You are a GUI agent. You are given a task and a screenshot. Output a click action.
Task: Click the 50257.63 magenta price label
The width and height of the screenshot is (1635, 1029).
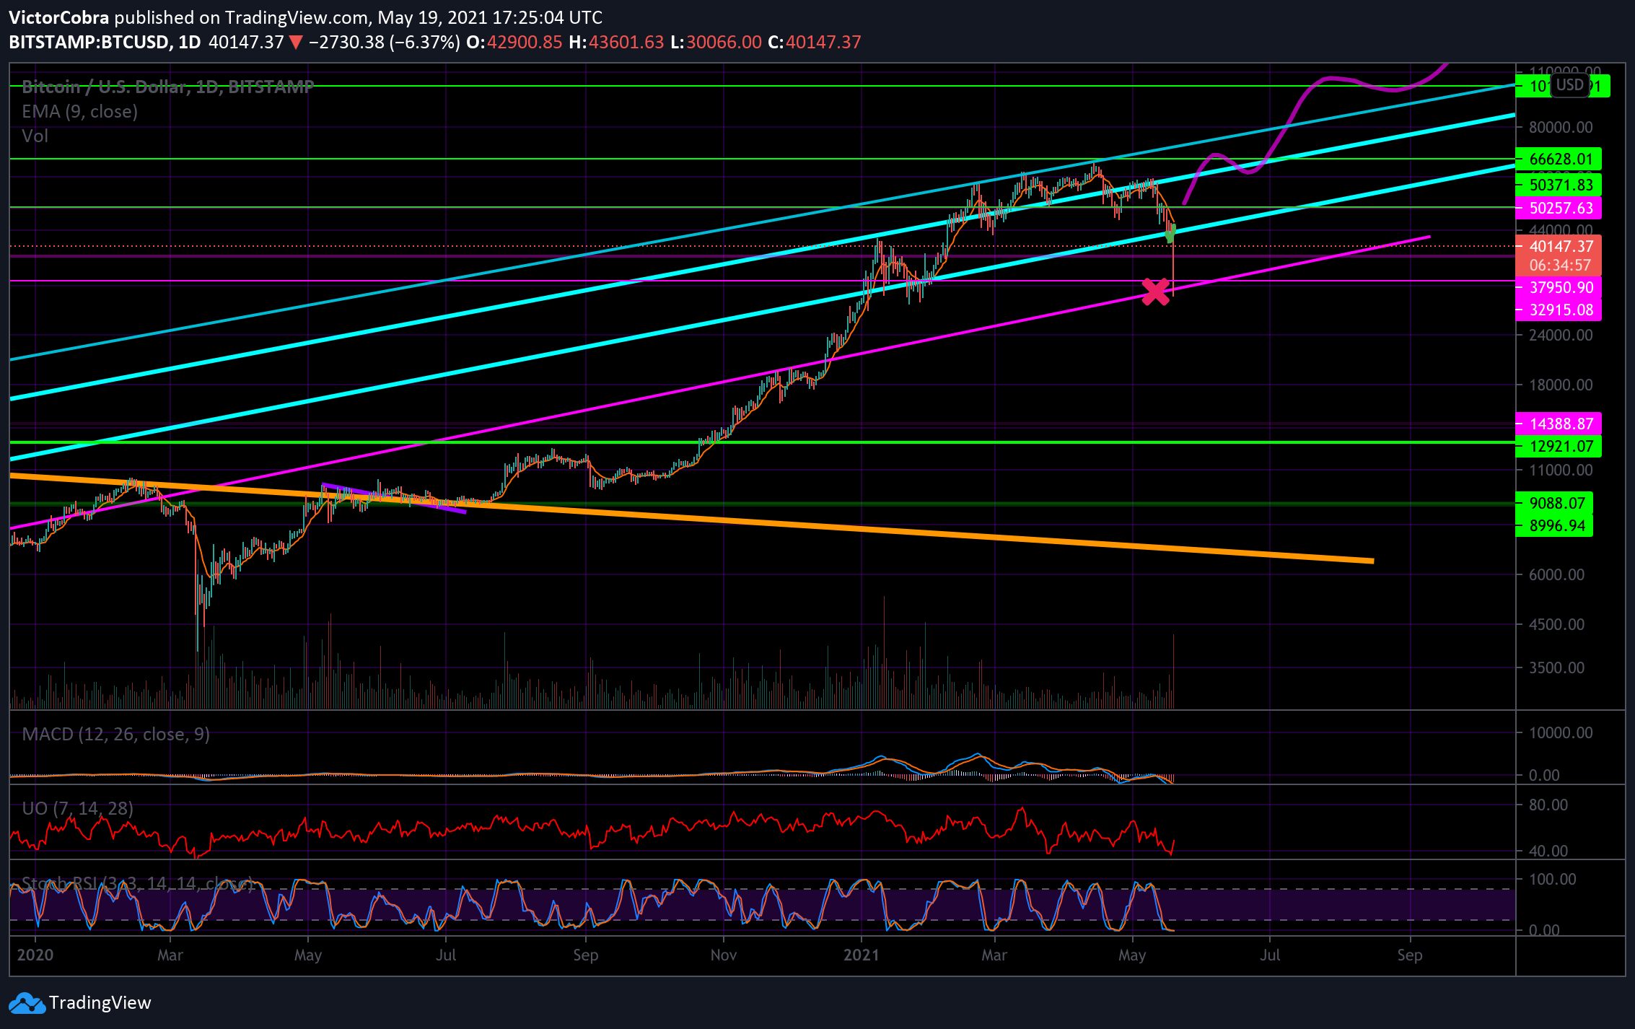1559,209
